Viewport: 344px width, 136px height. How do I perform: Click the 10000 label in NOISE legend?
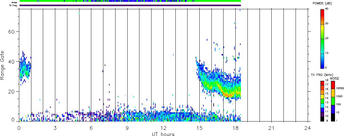(x=340, y=88)
